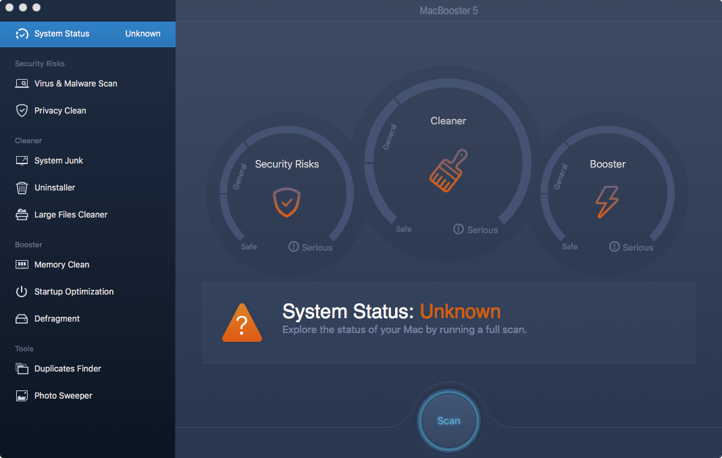The width and height of the screenshot is (722, 458).
Task: Maximize the MacBooster window
Action: click(37, 7)
